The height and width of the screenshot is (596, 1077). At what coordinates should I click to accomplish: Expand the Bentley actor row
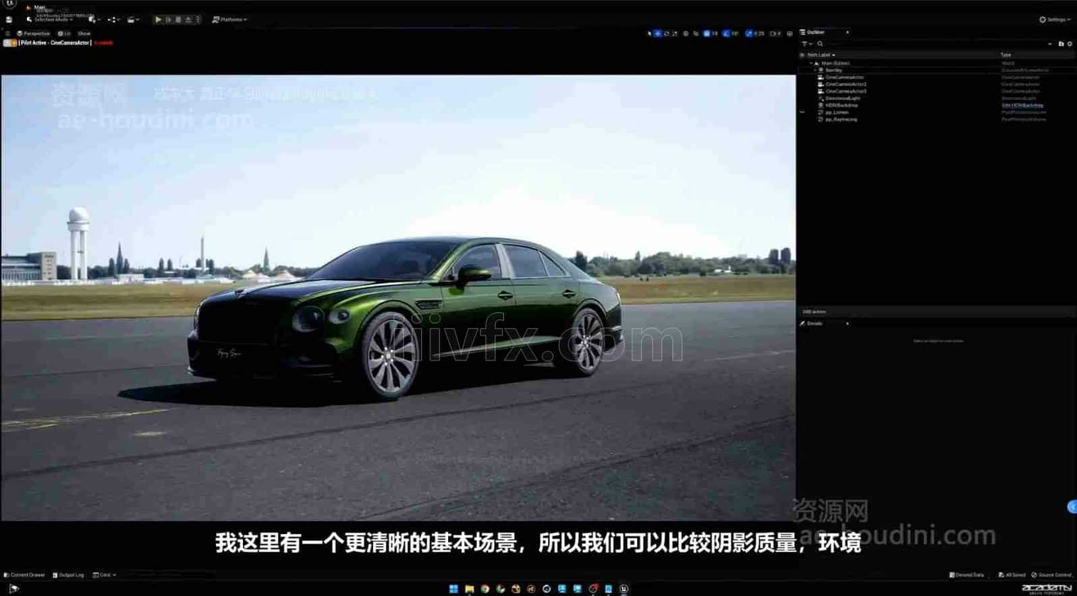815,70
